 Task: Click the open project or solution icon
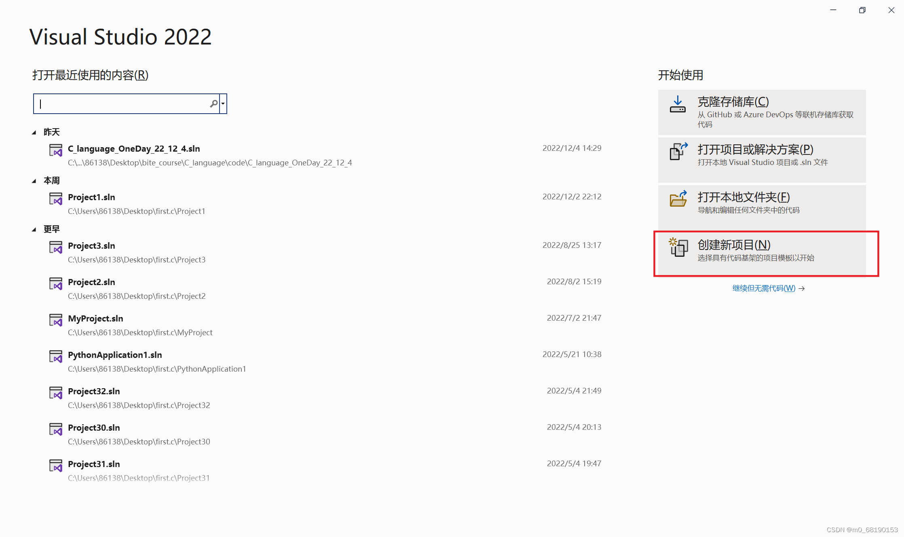coord(678,152)
